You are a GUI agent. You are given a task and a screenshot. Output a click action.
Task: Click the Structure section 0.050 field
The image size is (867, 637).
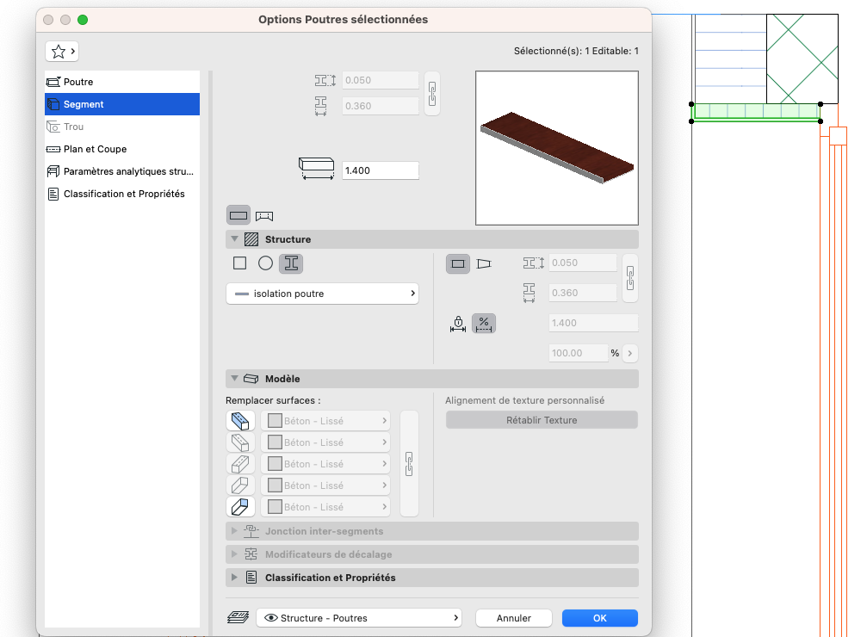[583, 263]
